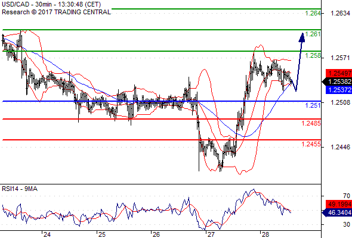This screenshot has height=238, width=352.
Task: Click the 1.261 green resistance label
Action: tap(313, 34)
